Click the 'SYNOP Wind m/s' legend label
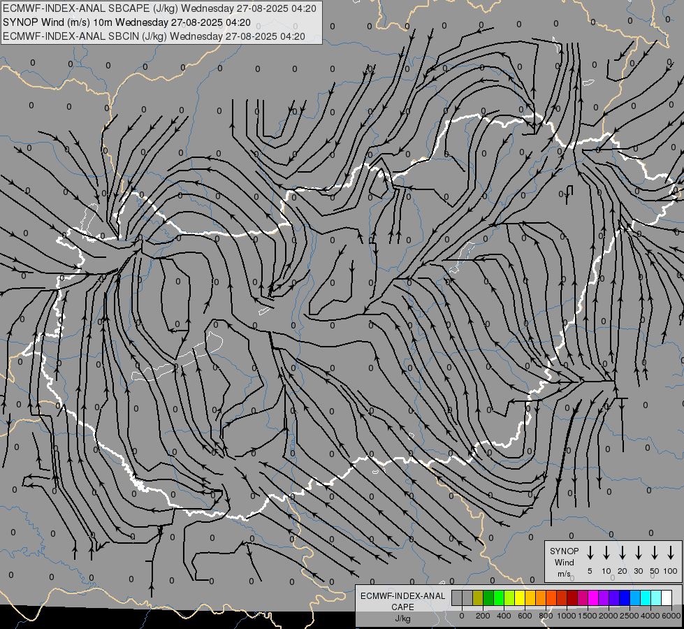684x629 pixels. (564, 562)
